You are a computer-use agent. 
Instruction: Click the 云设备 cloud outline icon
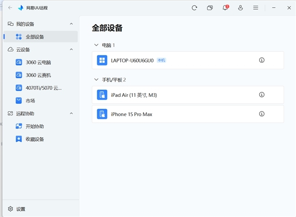(10, 50)
